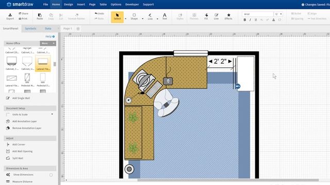Click the Share button
Screen dimensions: 330x185
coord(23,13)
